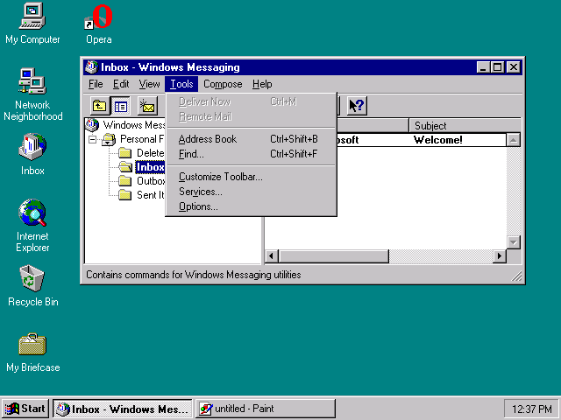The image size is (561, 420).
Task: Click the horizontal scrollbar thumb
Action: tap(333, 256)
